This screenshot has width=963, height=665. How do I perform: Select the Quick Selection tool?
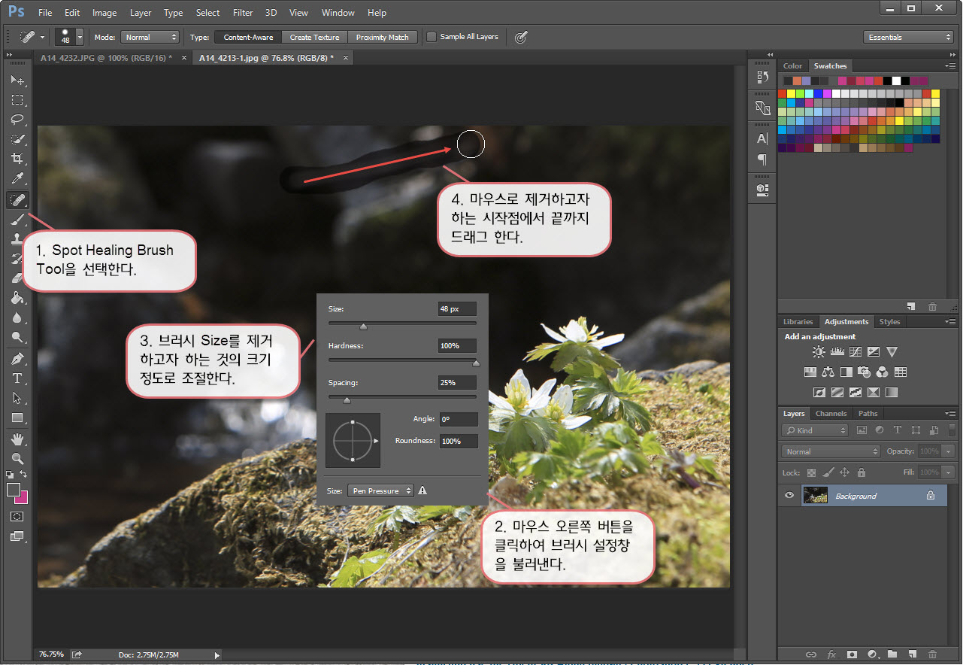click(x=17, y=139)
